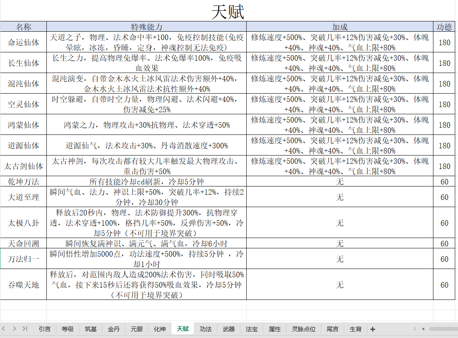Click the 天赋 title cell
This screenshot has height=338, width=458.
(x=228, y=12)
